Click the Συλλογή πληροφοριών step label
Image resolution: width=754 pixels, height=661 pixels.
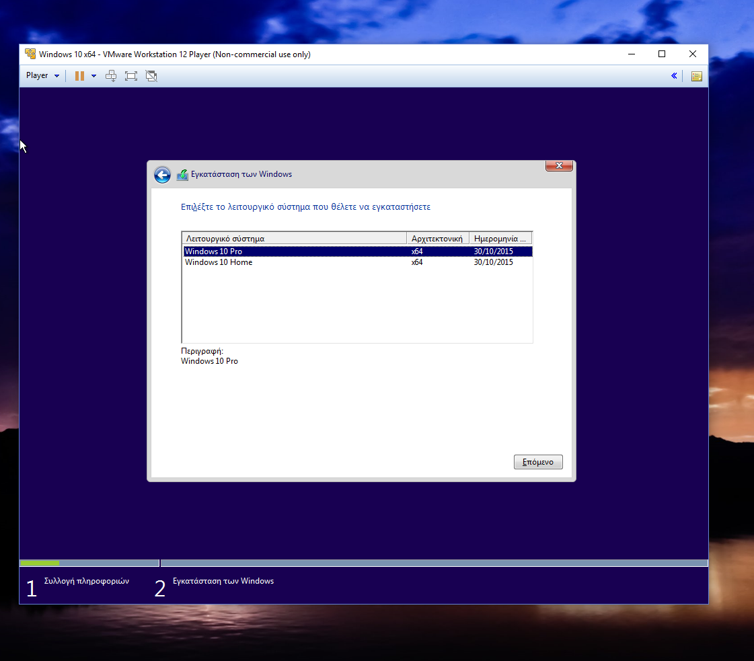[87, 581]
